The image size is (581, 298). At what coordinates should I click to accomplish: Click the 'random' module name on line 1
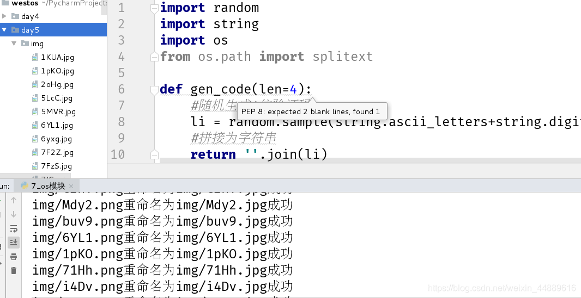coord(236,8)
